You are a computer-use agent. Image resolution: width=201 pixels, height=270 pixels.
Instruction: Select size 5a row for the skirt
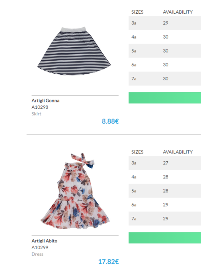click(165, 51)
